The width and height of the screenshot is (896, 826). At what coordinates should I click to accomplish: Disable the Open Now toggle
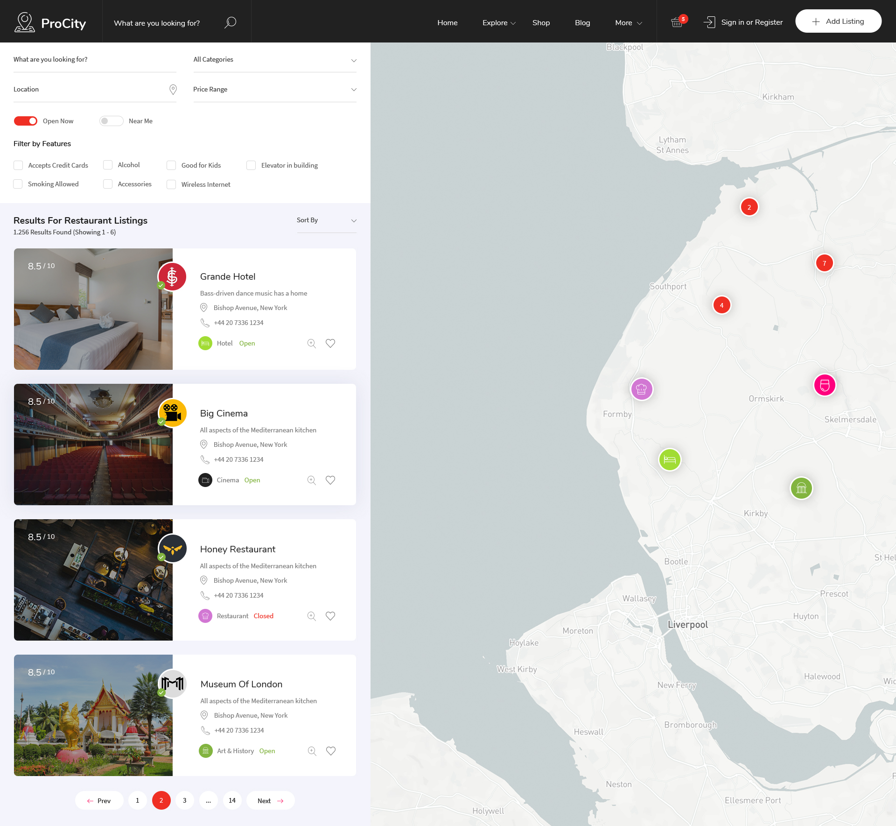coord(26,121)
